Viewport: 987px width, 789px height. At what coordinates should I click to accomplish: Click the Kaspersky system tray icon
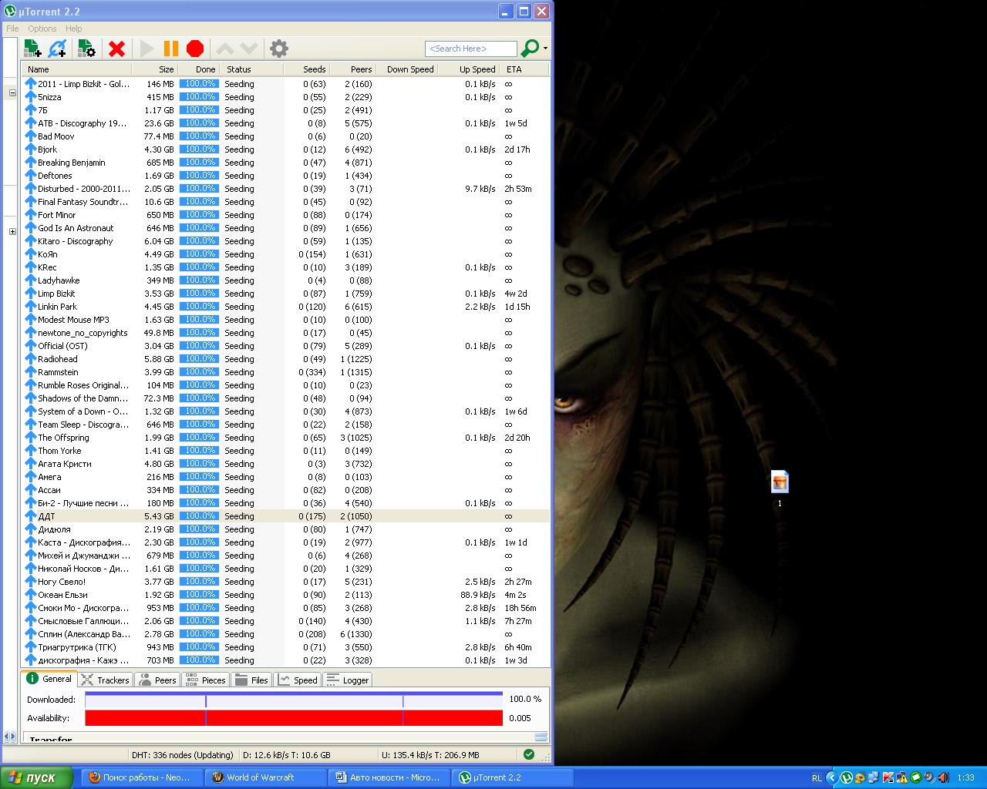[888, 777]
